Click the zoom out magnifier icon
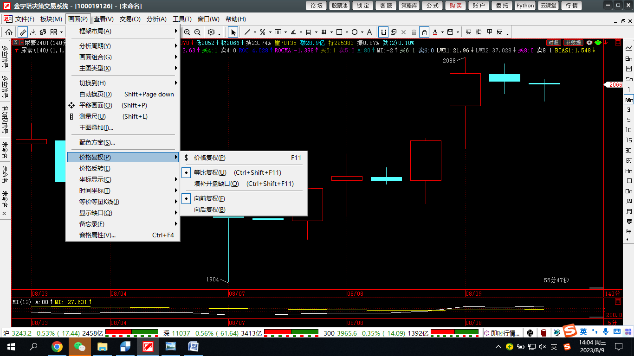The image size is (634, 356). point(197,32)
